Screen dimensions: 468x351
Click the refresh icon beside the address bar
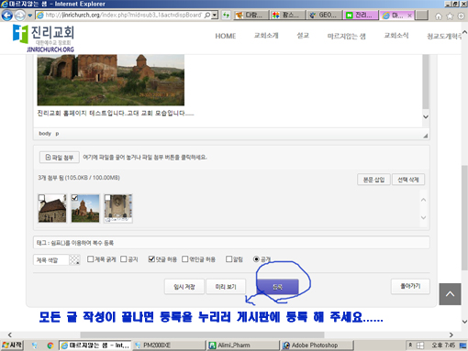click(x=226, y=15)
